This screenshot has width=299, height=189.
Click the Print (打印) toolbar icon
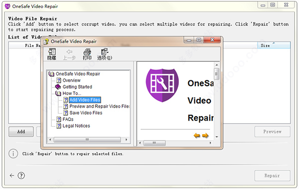(x=87, y=54)
